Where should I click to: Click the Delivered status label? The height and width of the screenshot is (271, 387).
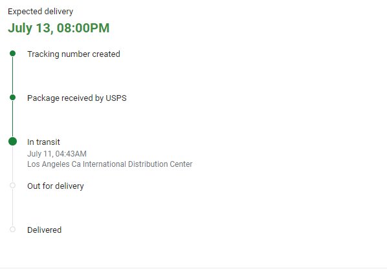tap(44, 230)
